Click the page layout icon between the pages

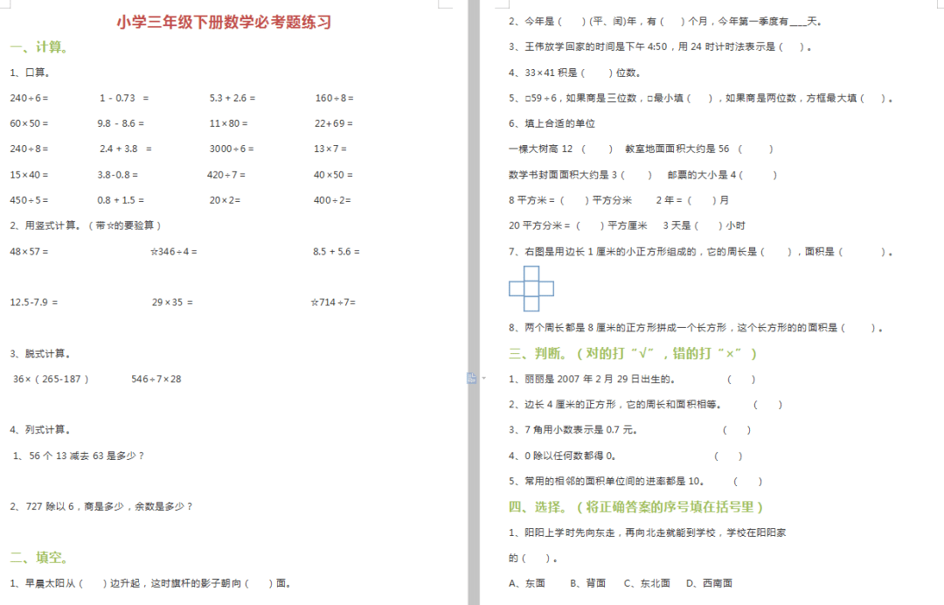coord(470,378)
